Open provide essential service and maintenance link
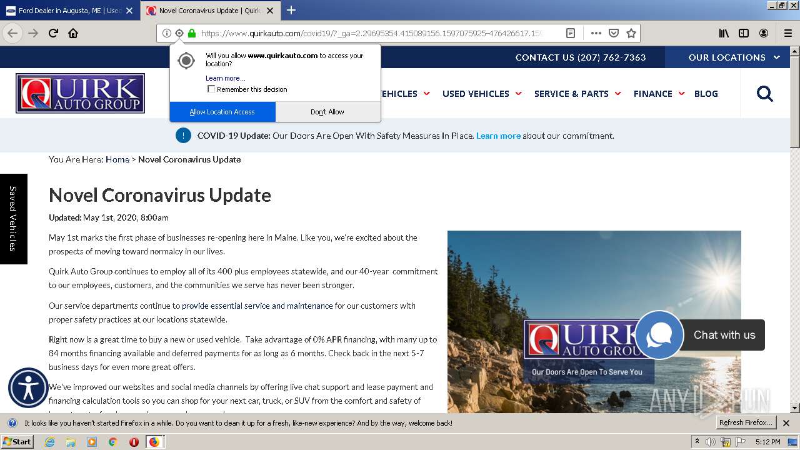Image resolution: width=800 pixels, height=450 pixels. tap(257, 306)
